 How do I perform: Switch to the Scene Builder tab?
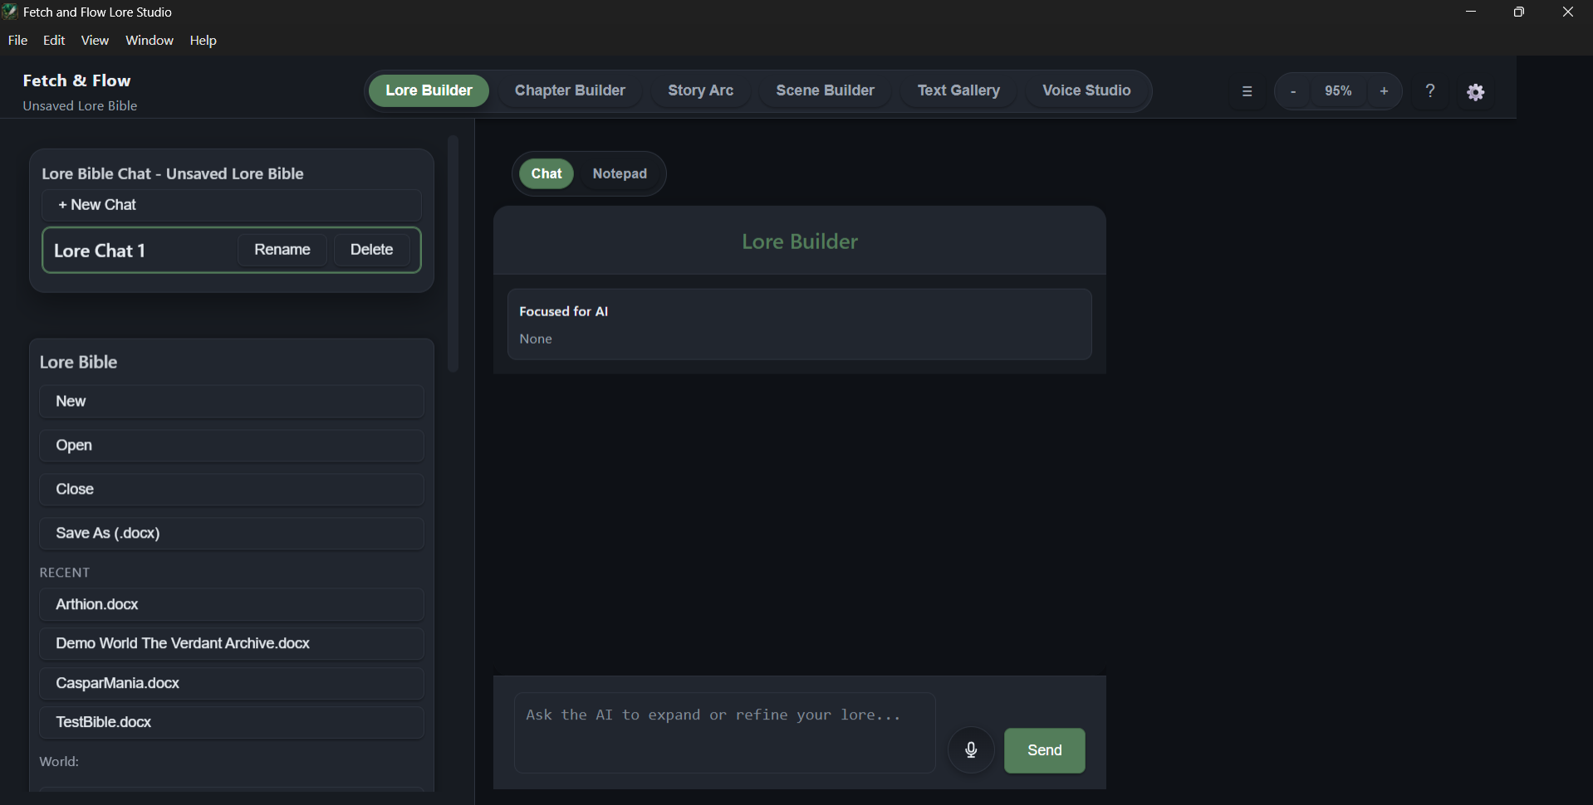click(x=825, y=90)
